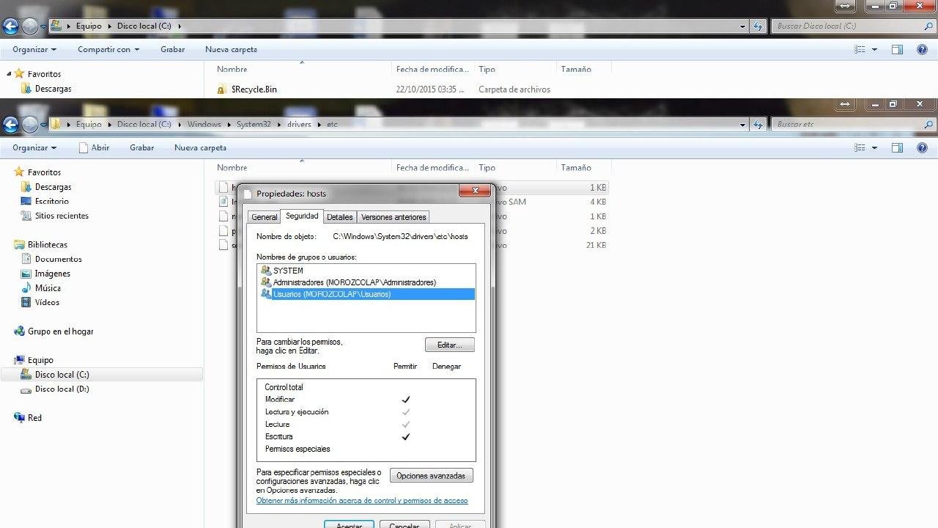Follow link about control y permisos de acceso
The height and width of the screenshot is (528, 938).
pyautogui.click(x=362, y=501)
